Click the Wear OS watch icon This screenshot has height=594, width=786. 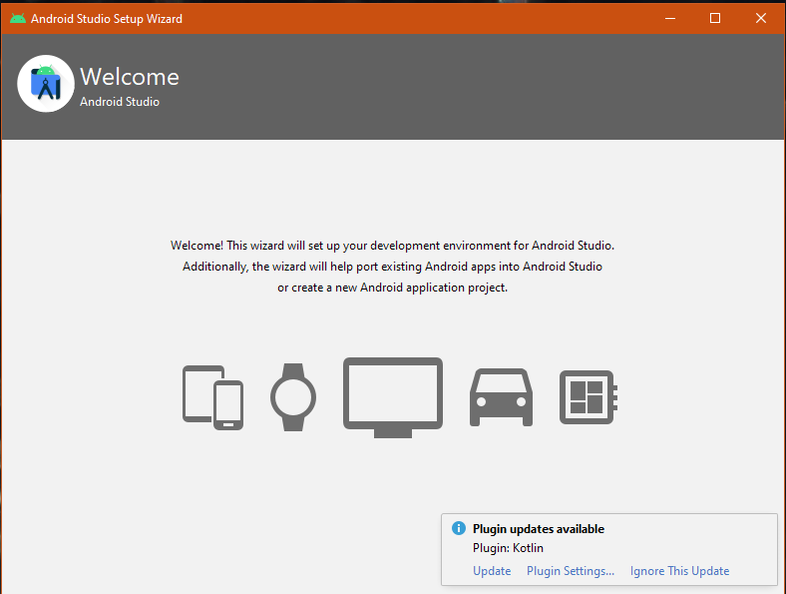tap(293, 396)
